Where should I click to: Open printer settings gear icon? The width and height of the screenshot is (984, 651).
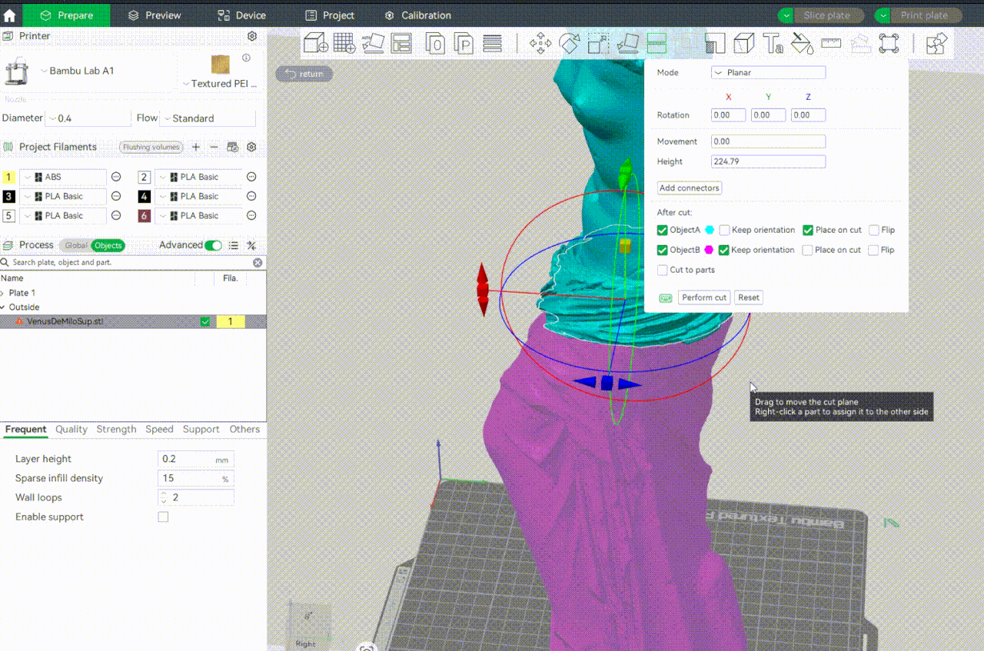(x=252, y=36)
